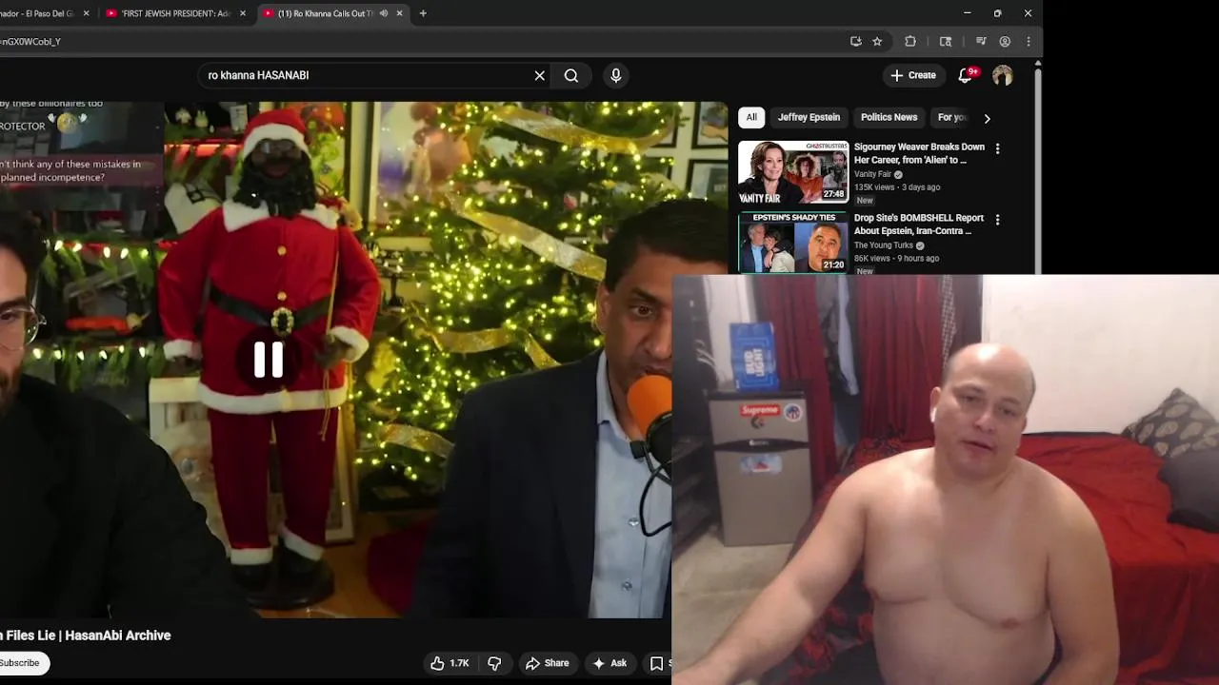Click the install app icon in address bar

pyautogui.click(x=855, y=41)
